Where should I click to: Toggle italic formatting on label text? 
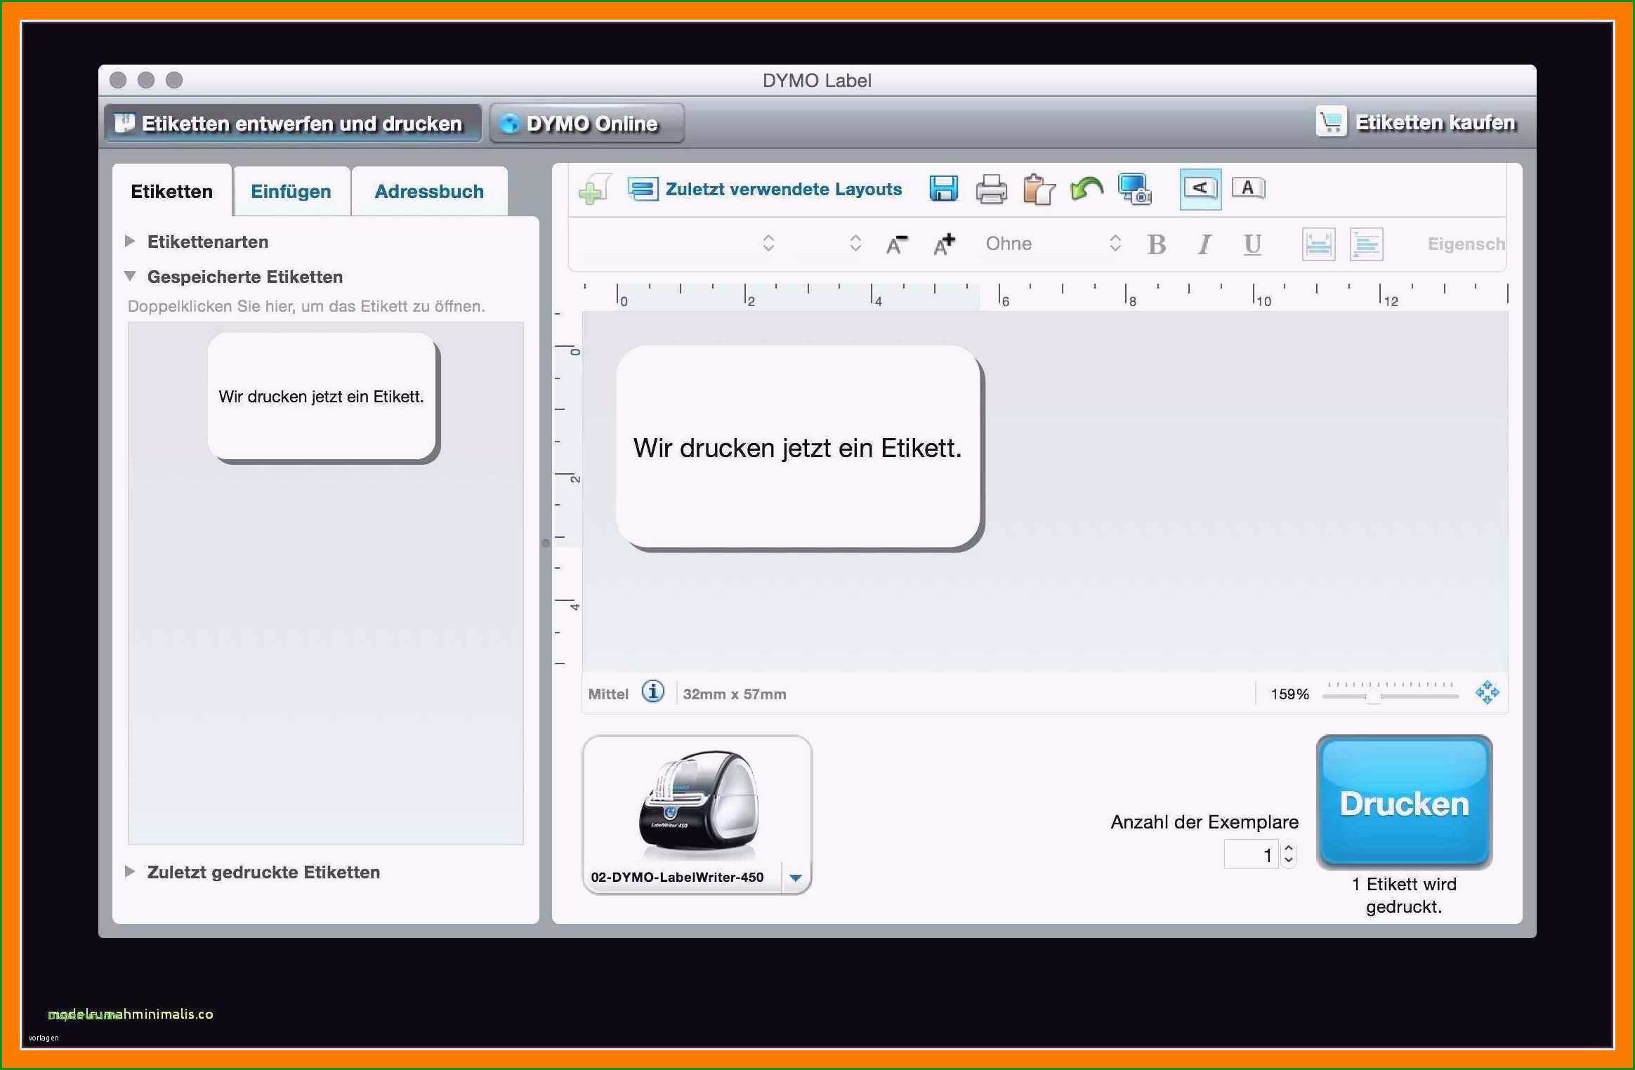tap(1202, 246)
